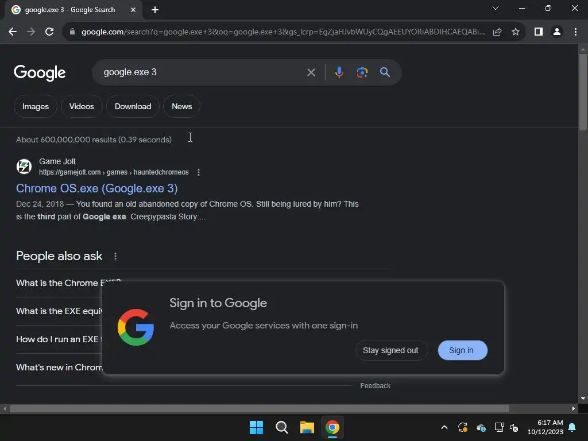Open People also ask options menu
The image size is (588, 441).
click(x=115, y=256)
